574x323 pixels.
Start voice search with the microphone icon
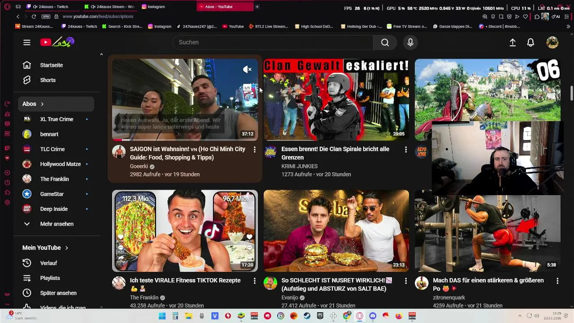click(x=410, y=42)
